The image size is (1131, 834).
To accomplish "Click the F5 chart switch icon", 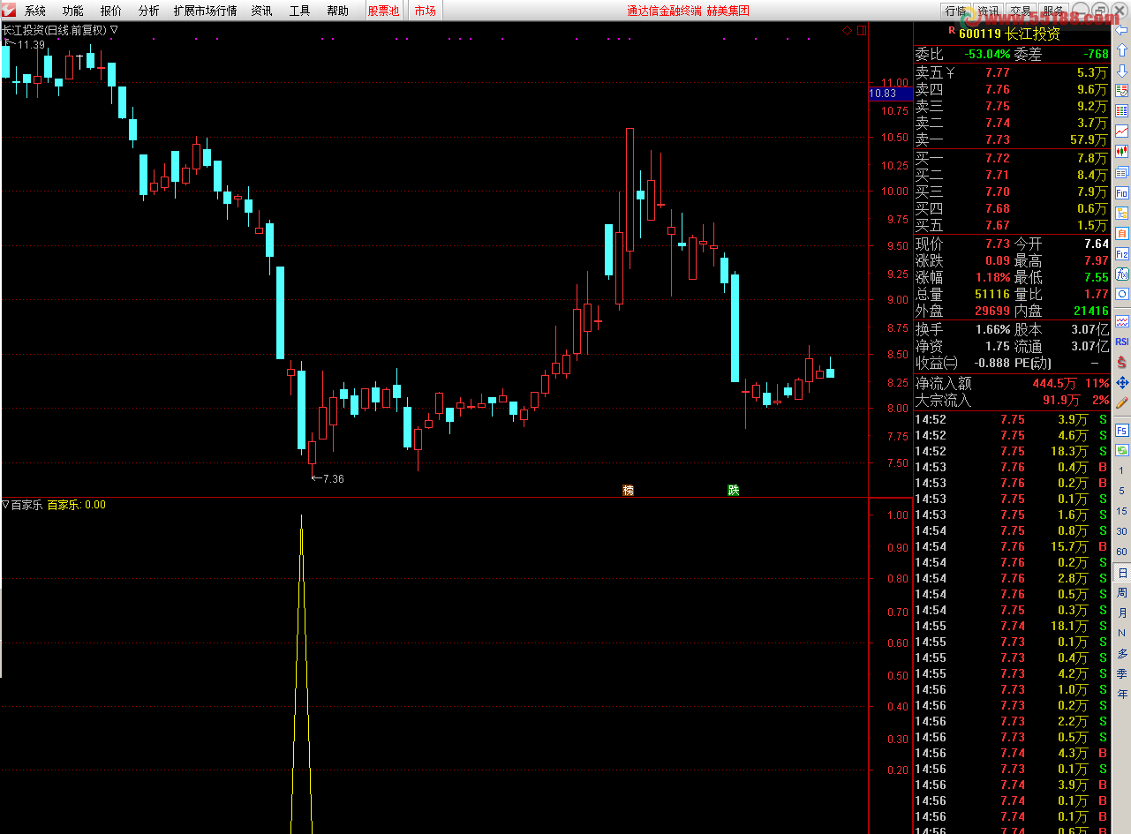I will click(1122, 431).
